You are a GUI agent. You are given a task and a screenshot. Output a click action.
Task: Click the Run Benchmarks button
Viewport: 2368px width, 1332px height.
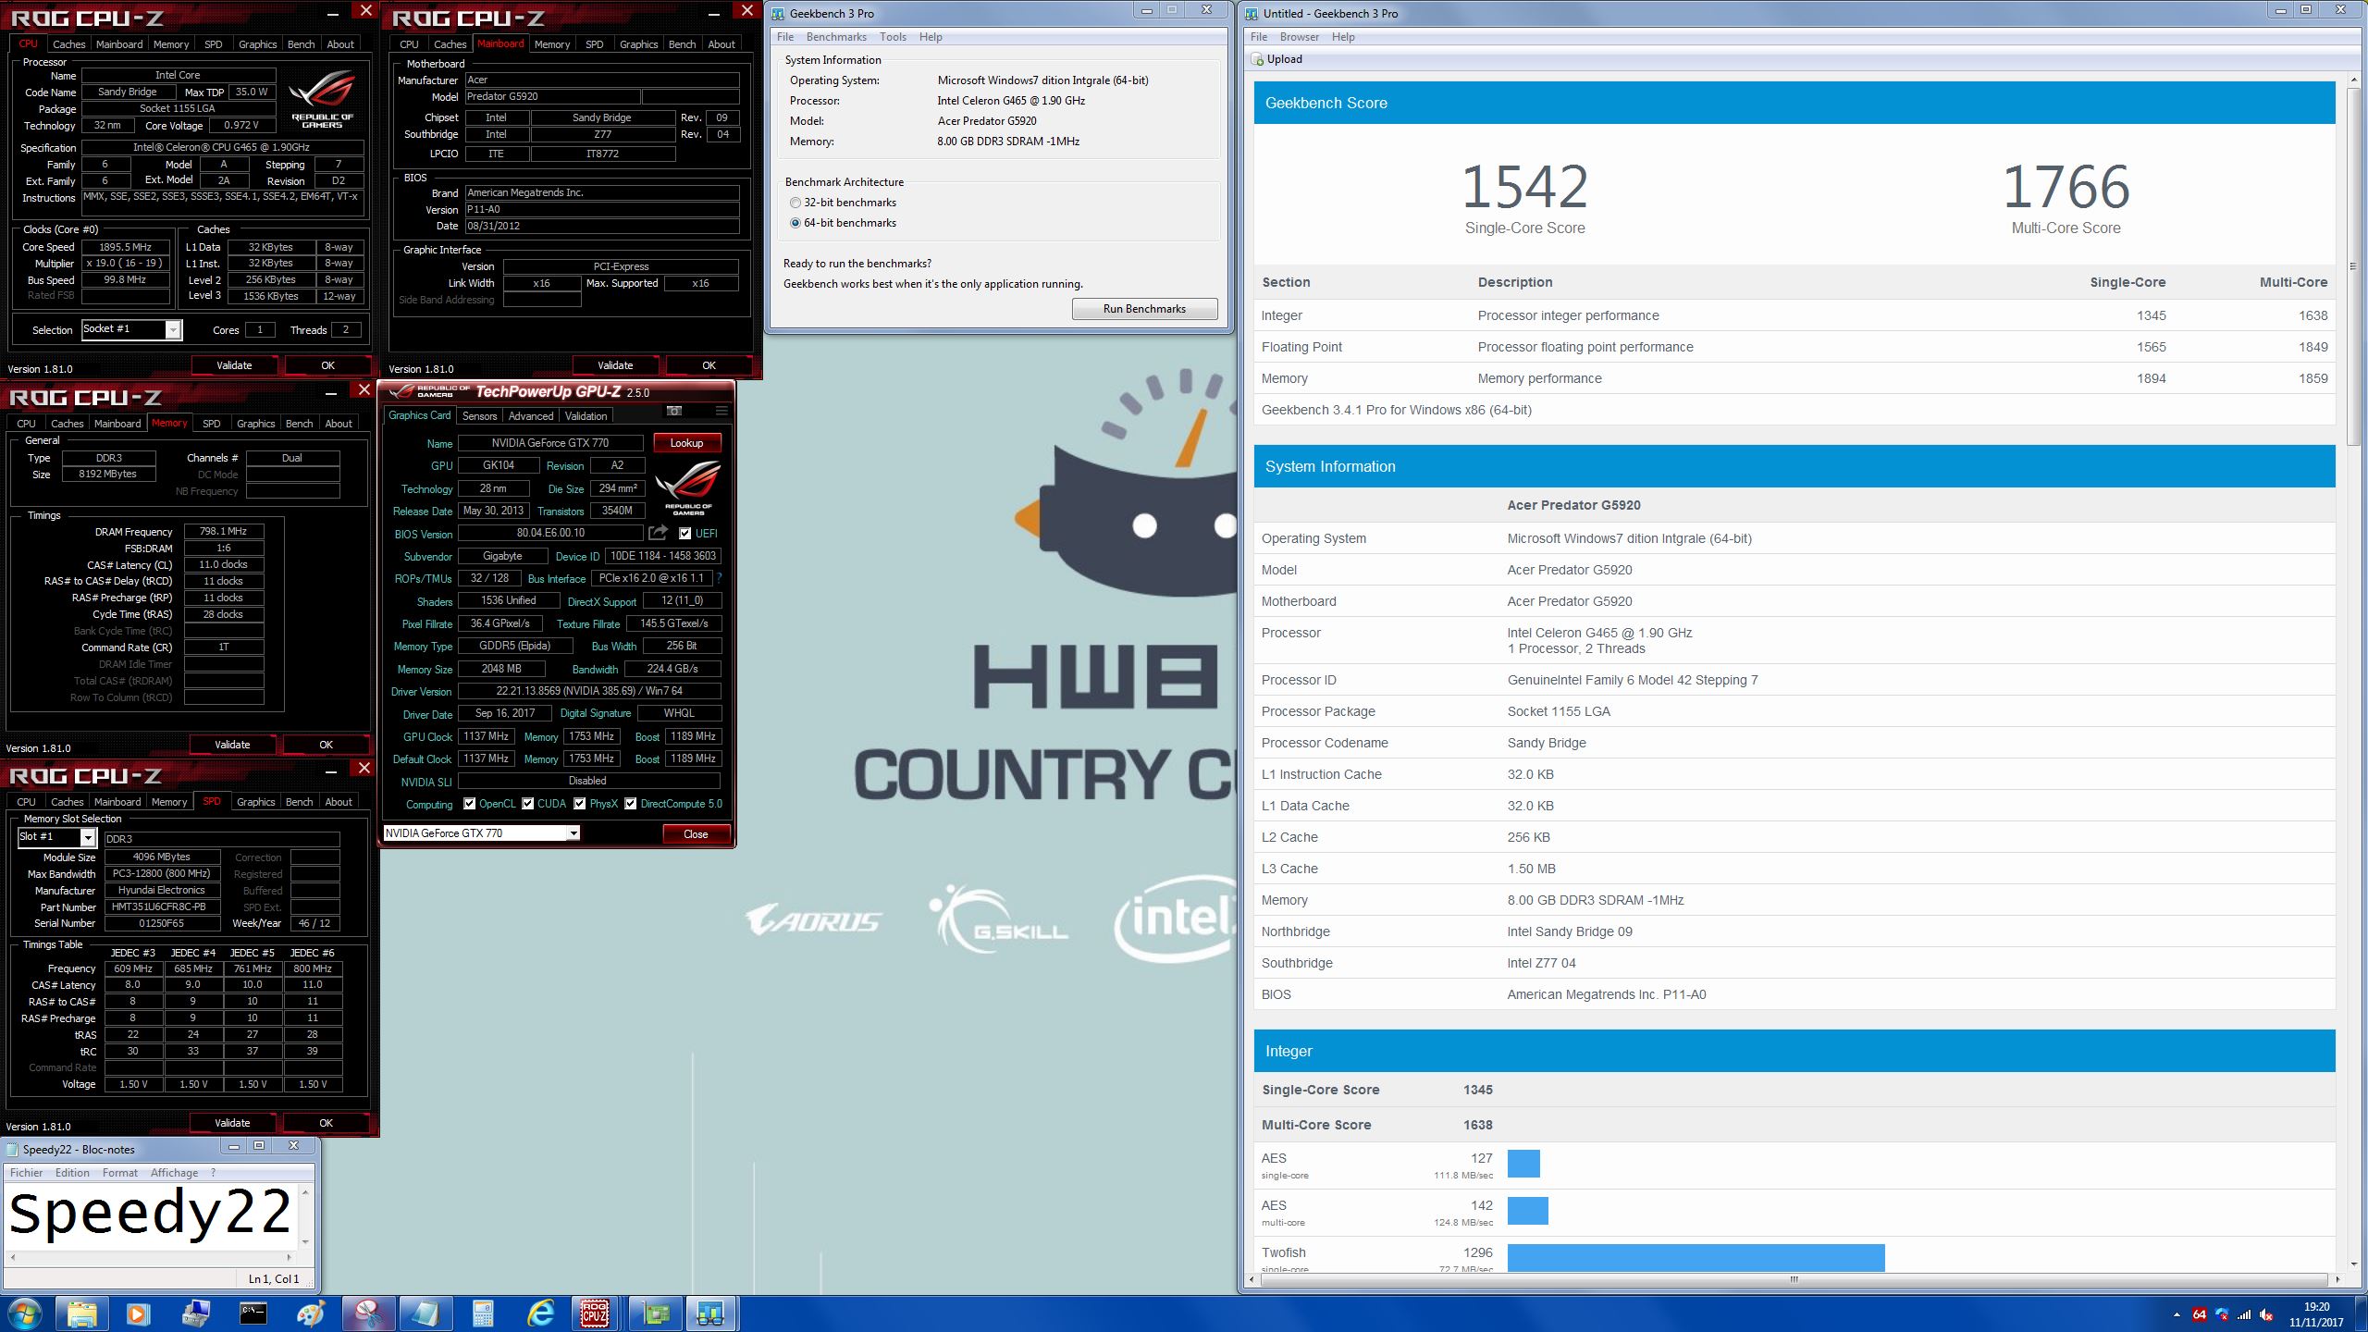coord(1144,309)
